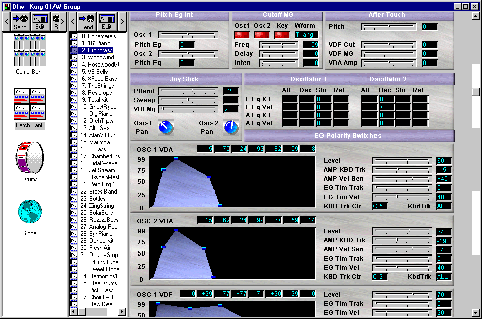The image size is (482, 319).
Task: Adjust Cutoff MG Freq slider
Action: pyautogui.click(x=279, y=45)
